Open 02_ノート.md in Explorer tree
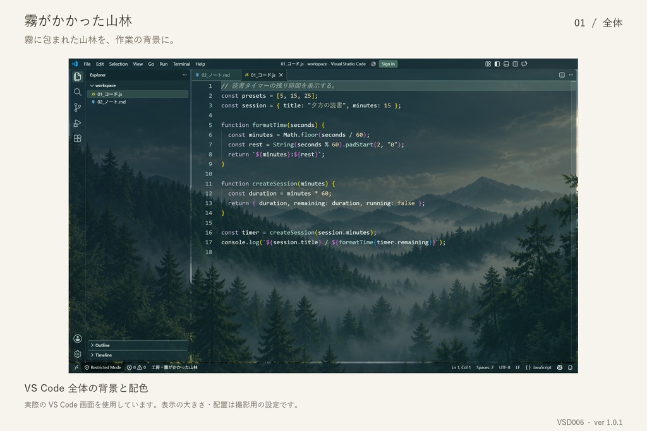The height and width of the screenshot is (431, 647). click(138, 102)
